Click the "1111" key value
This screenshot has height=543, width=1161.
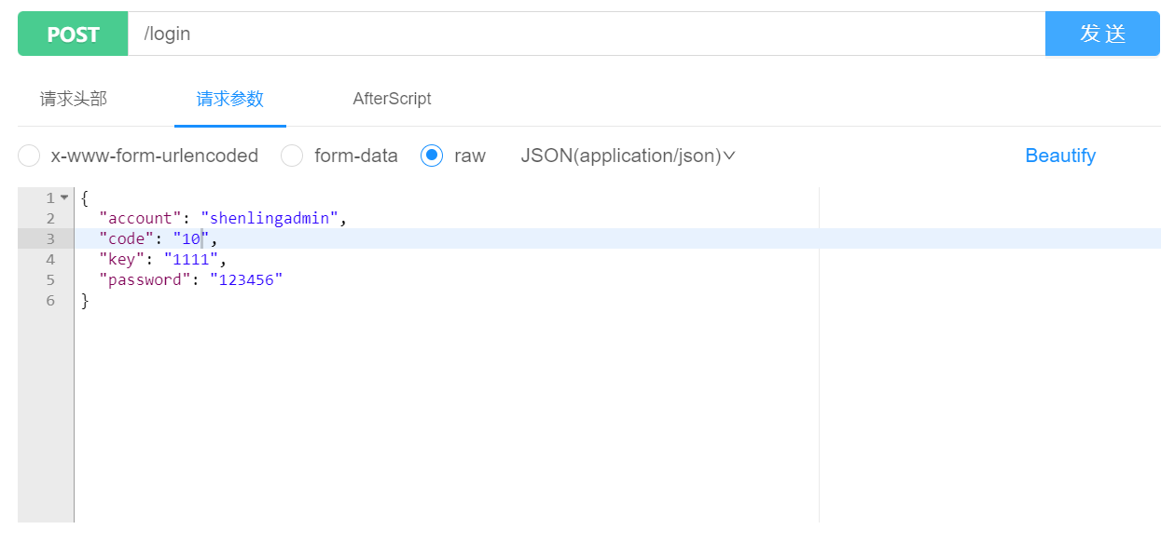190,259
